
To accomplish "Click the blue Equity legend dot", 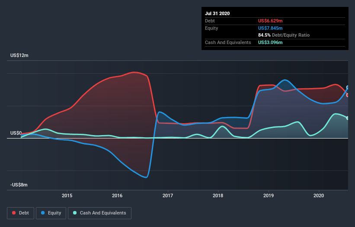I will click(x=43, y=213).
